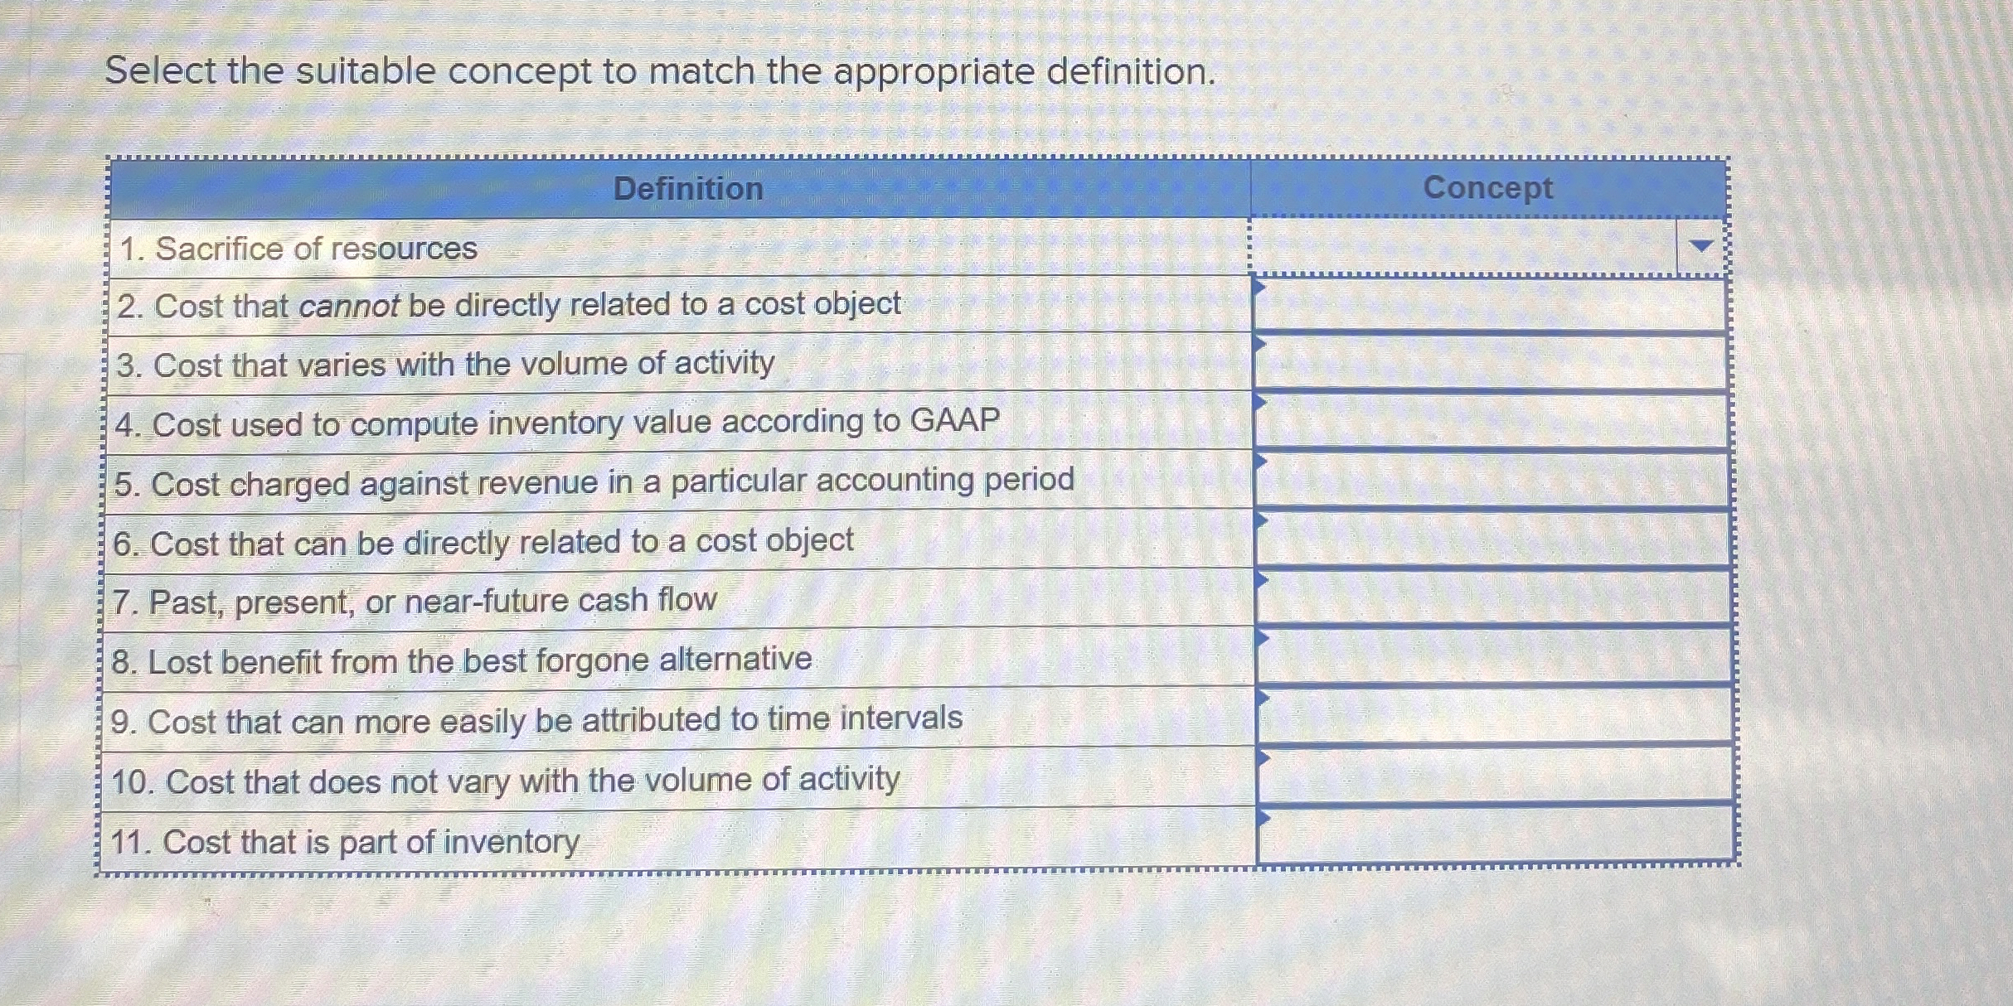Open the concept selector for definition 2

point(1484,307)
